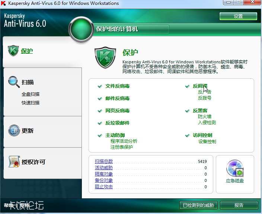Click the rescue disk CD icon

[235, 169]
